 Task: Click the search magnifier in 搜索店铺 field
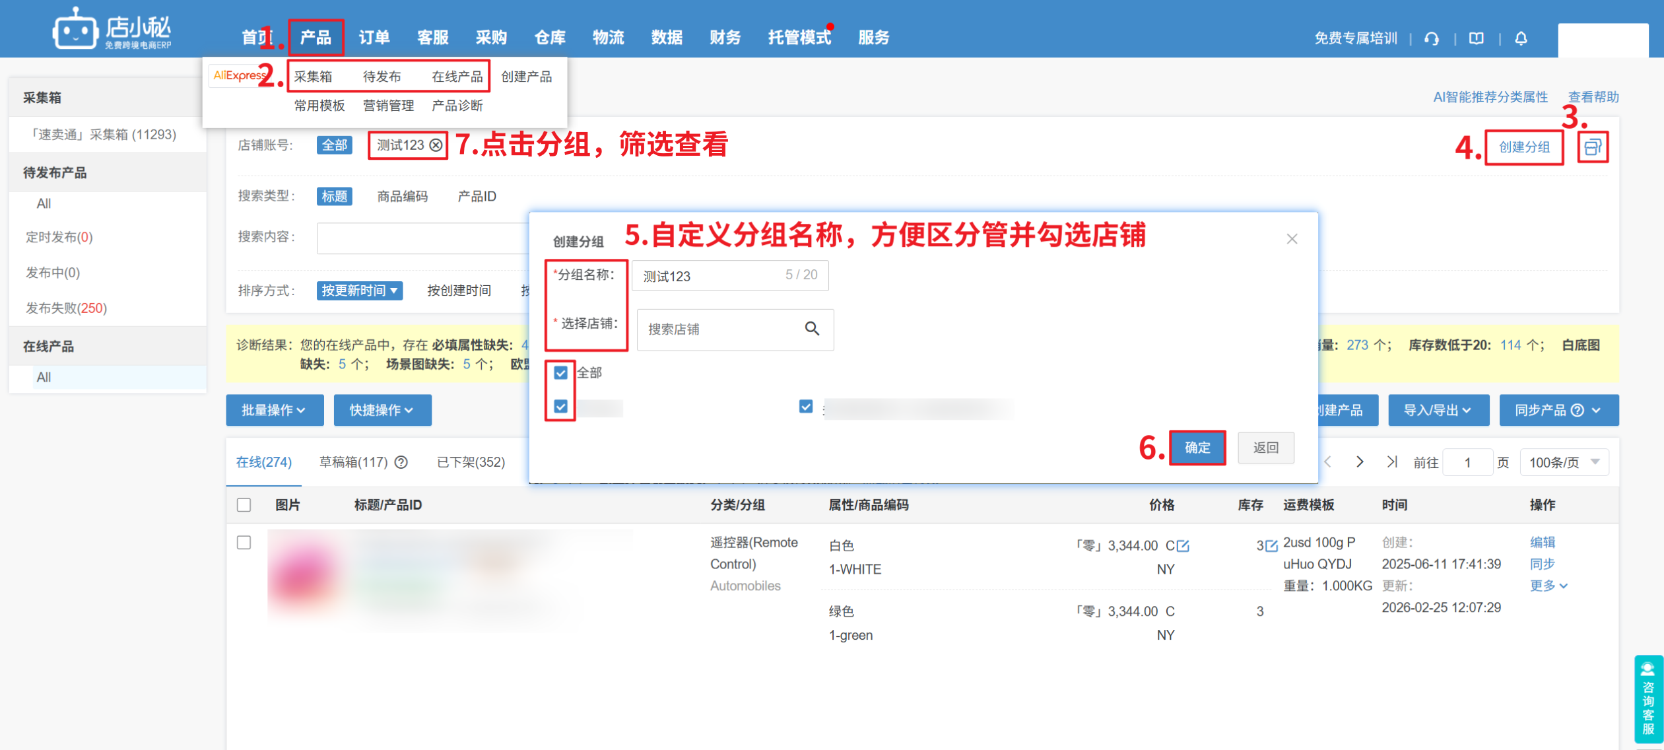pos(812,328)
